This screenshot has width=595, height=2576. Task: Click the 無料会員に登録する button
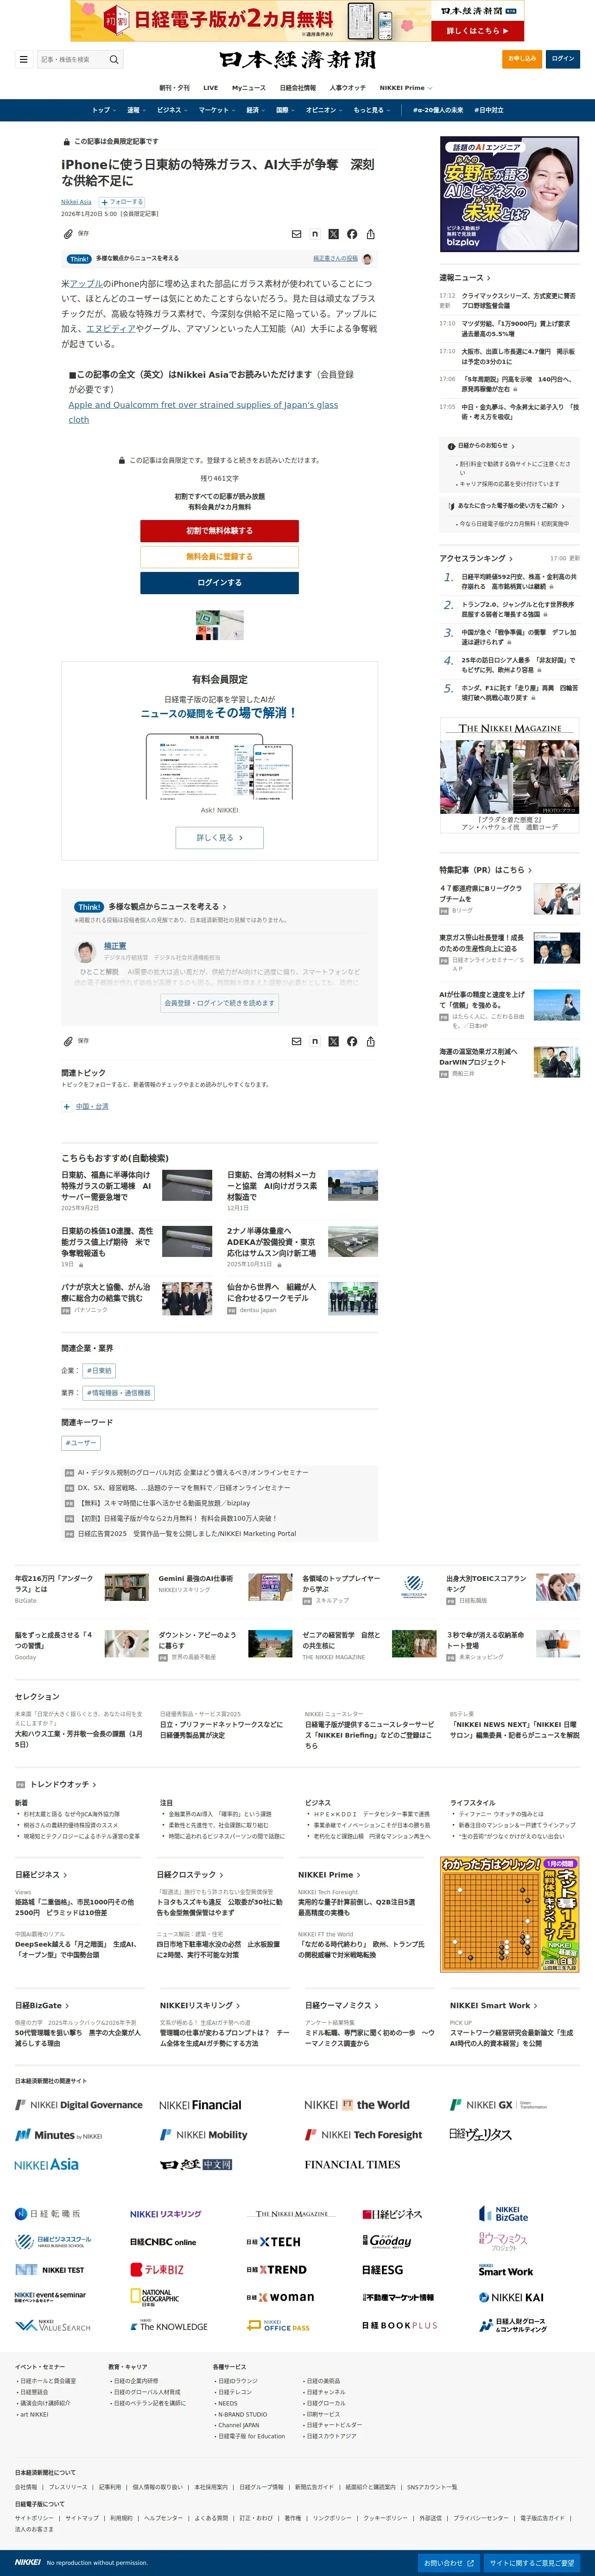219,557
